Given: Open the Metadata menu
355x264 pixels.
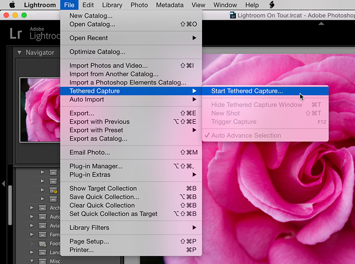Looking at the screenshot, I should tap(169, 5).
